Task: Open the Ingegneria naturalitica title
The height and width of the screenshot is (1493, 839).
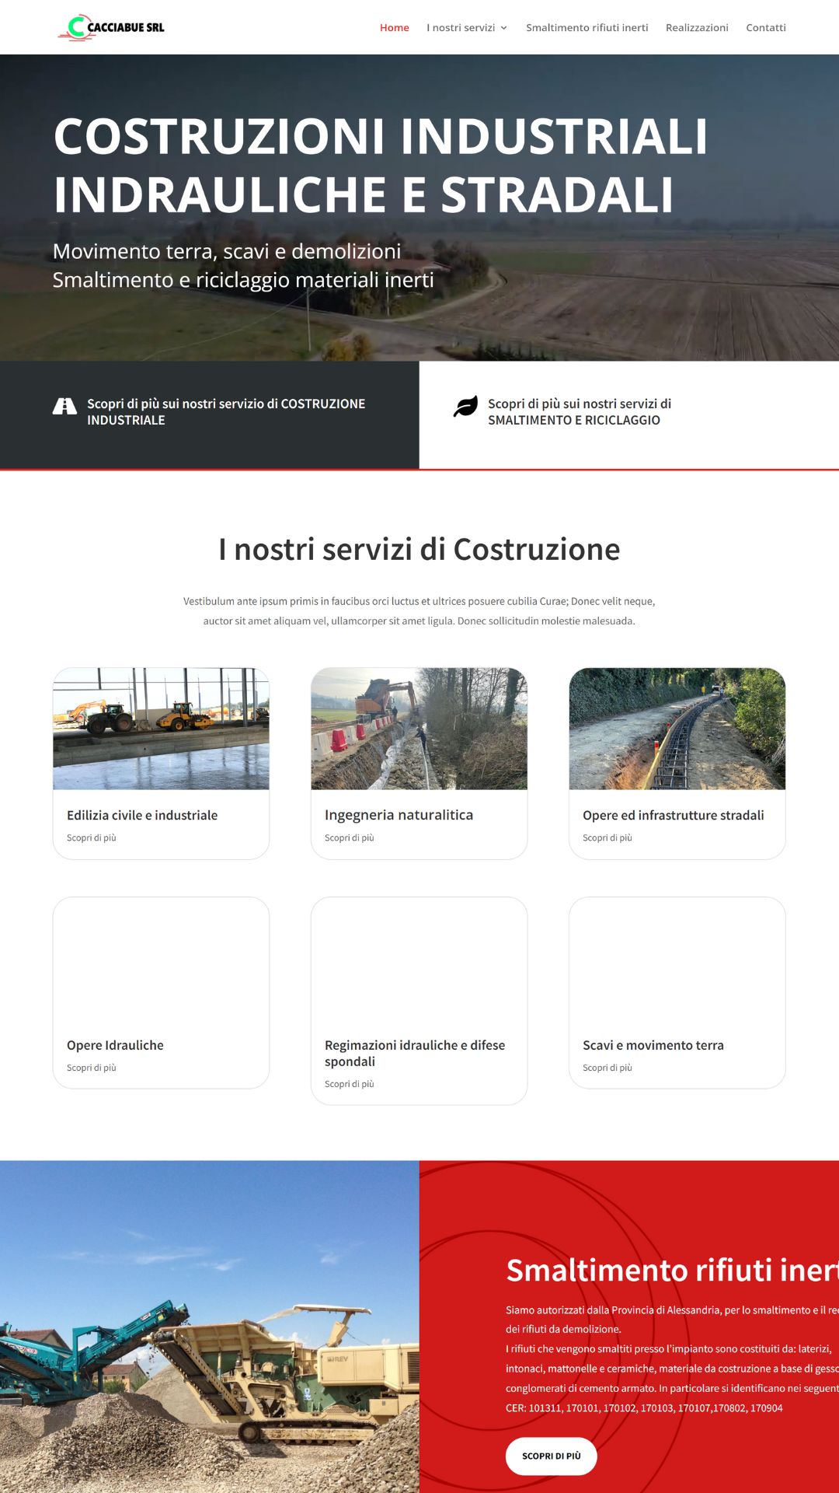Action: [399, 815]
